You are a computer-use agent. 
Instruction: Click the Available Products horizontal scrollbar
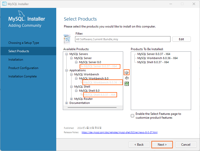click(x=92, y=107)
